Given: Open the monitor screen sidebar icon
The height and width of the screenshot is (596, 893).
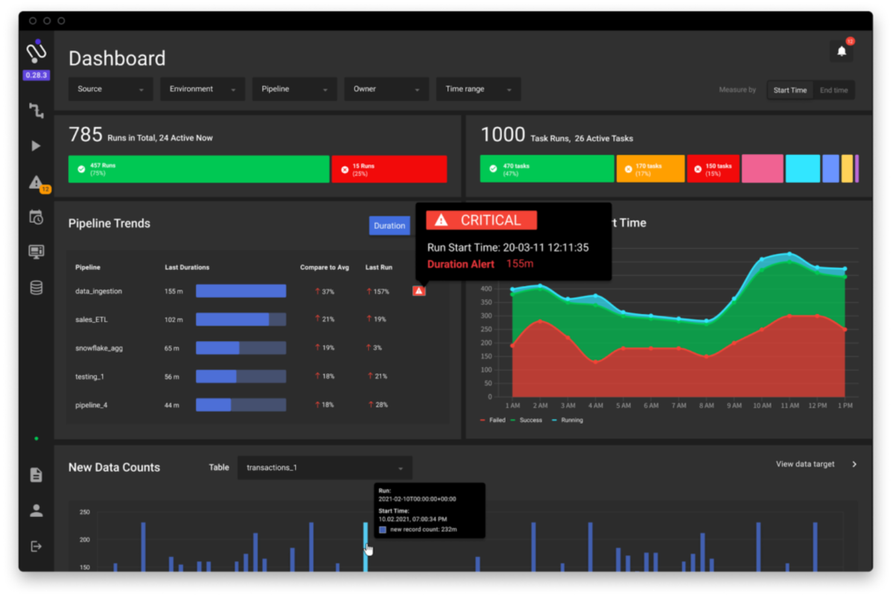Looking at the screenshot, I should tap(36, 252).
